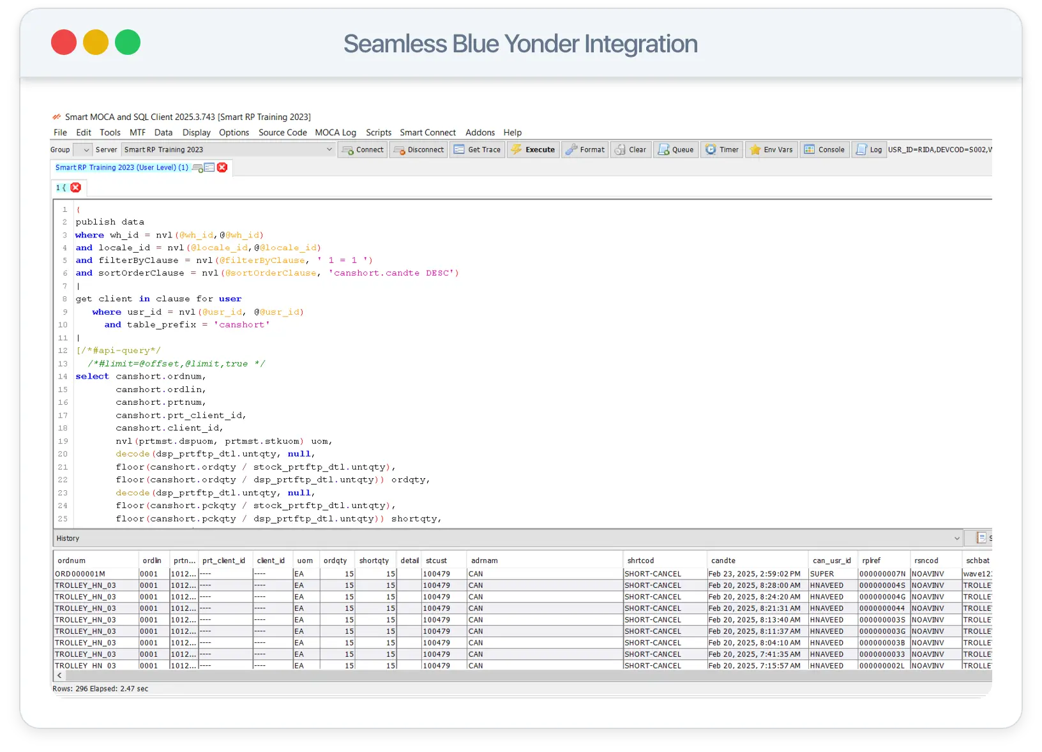
Task: Open the Scripts menu
Action: [x=379, y=133]
